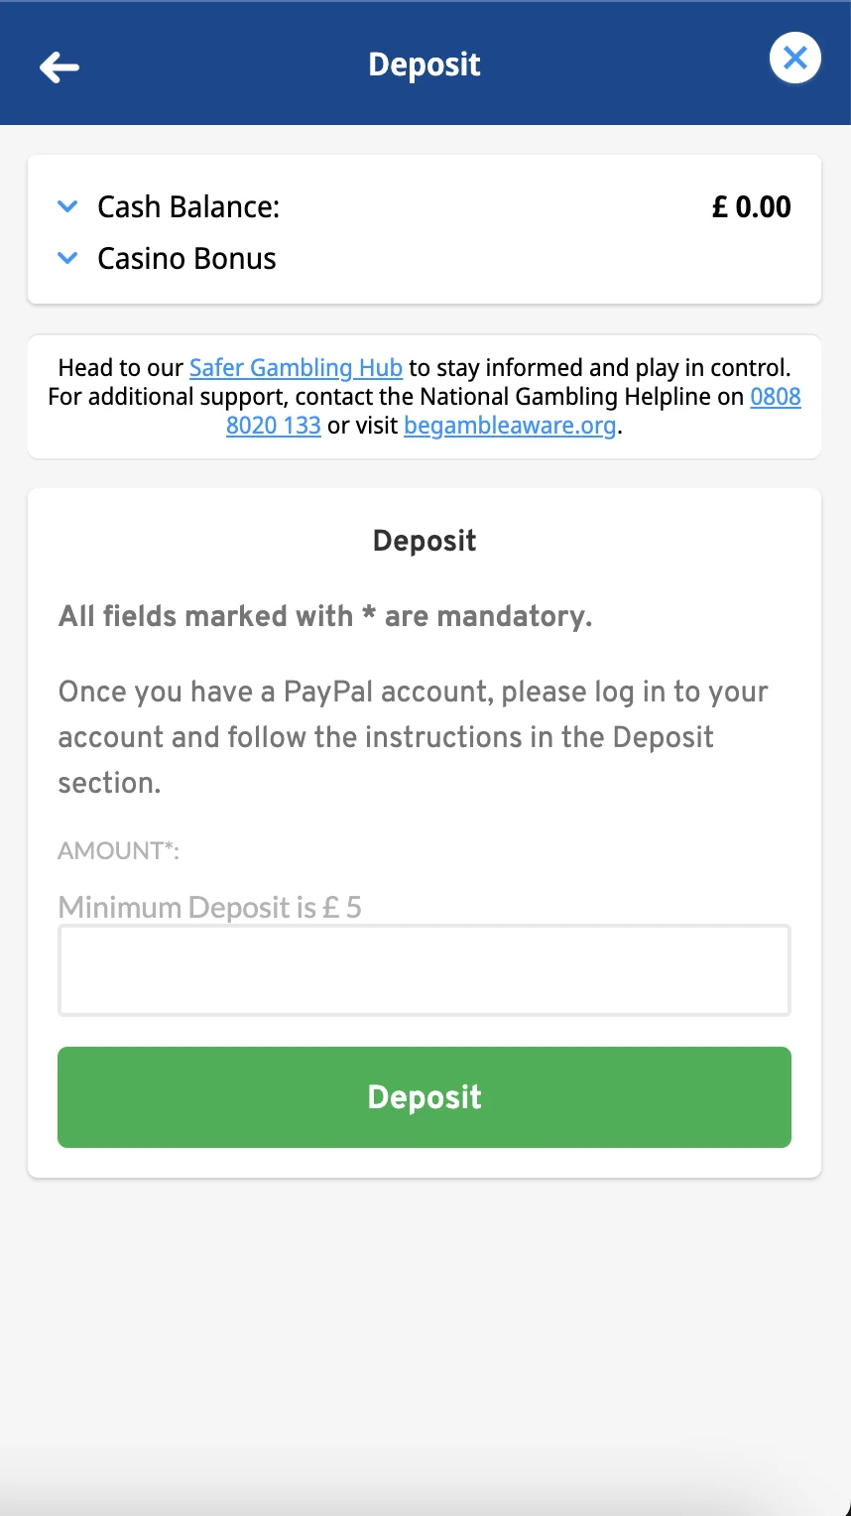Go back using the header arrow

pos(60,66)
